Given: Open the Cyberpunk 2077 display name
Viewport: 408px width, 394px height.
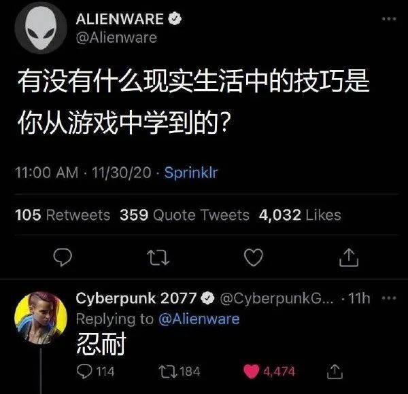Looking at the screenshot, I should (136, 298).
